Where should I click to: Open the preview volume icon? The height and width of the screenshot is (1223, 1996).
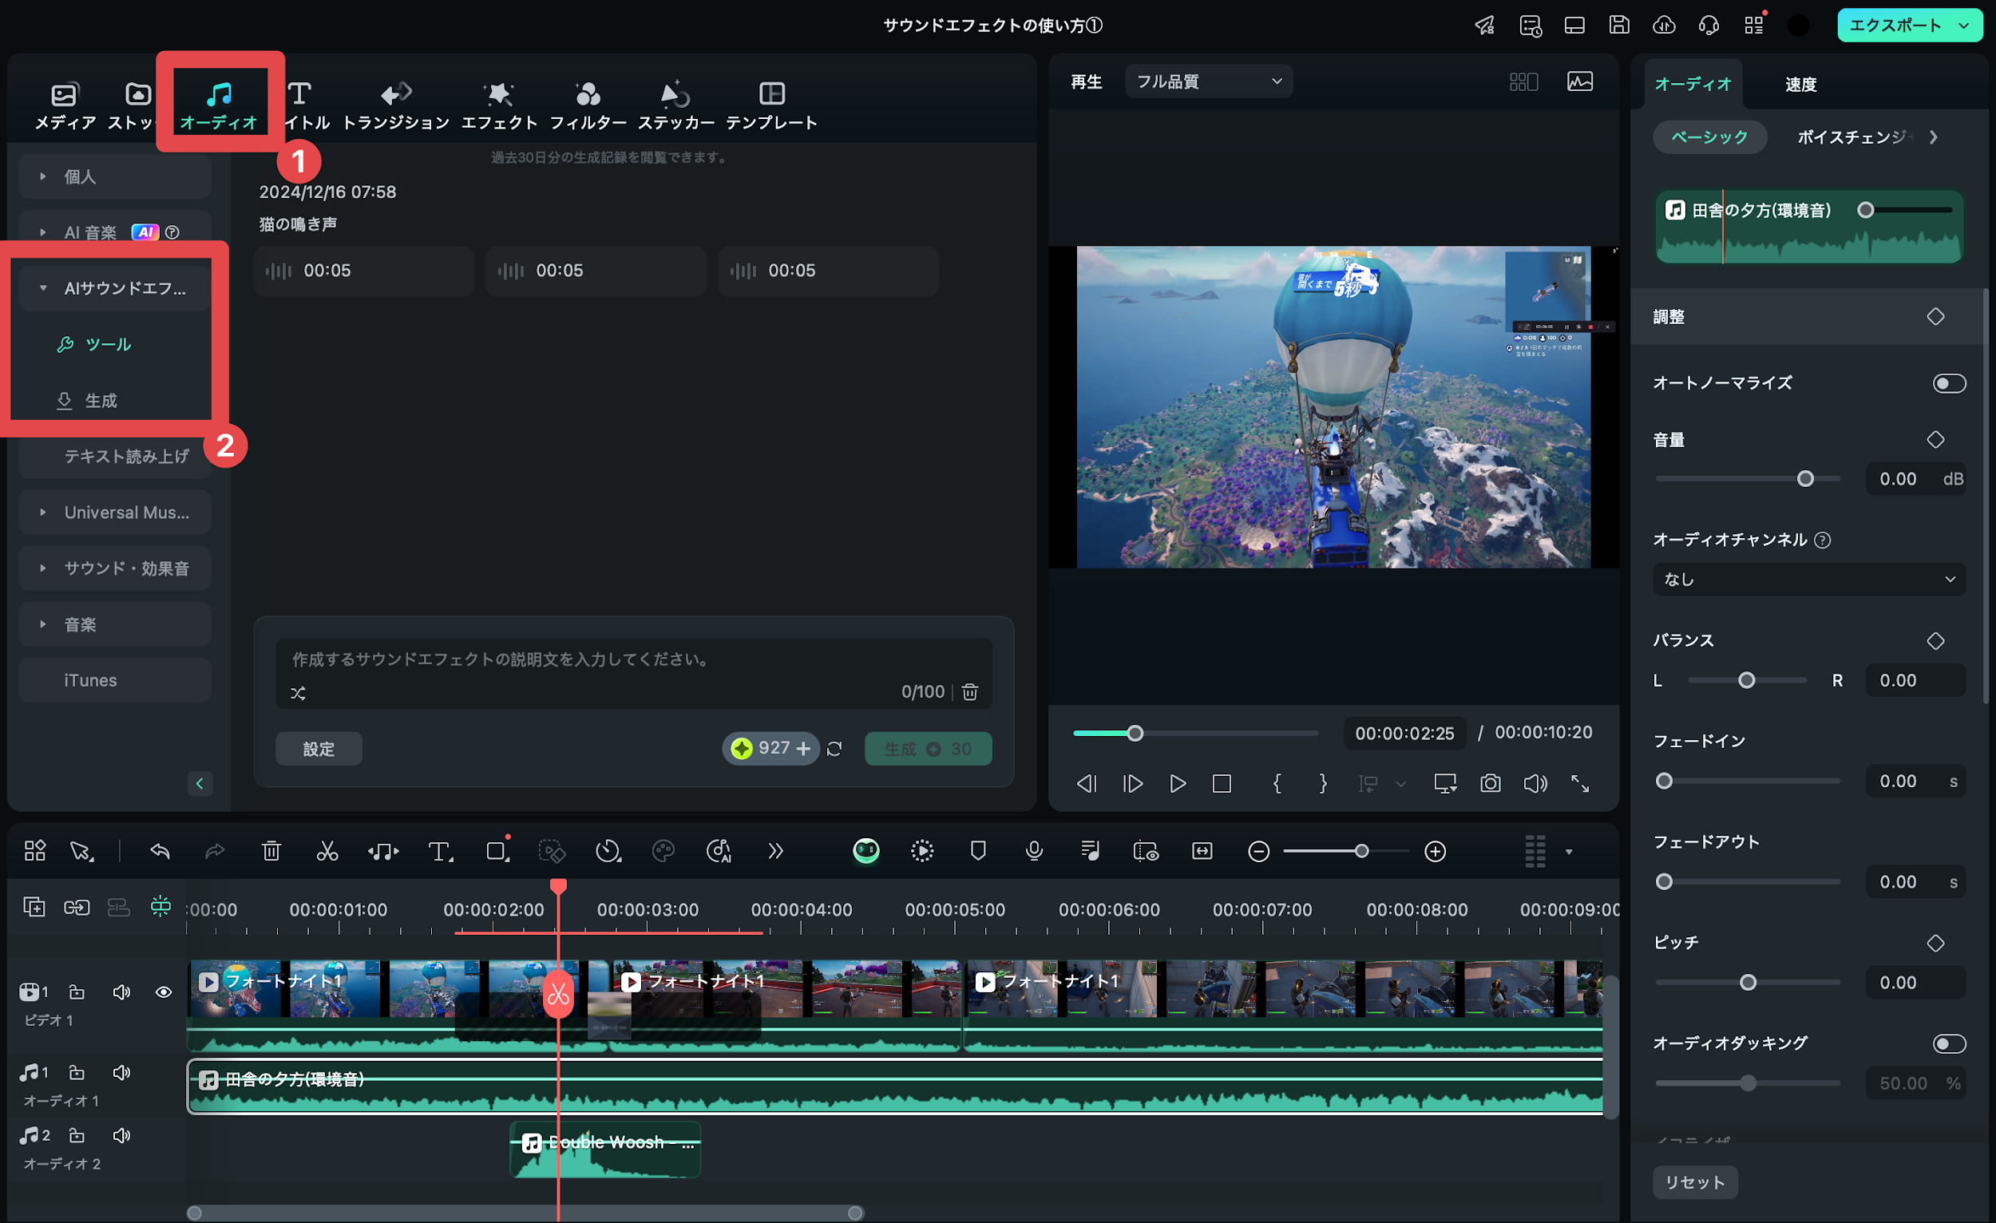click(1535, 783)
